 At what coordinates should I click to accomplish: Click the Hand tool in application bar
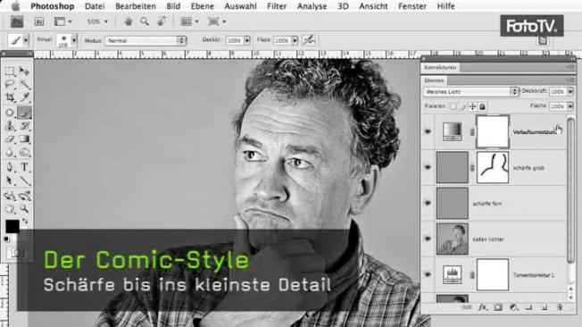[x=128, y=21]
